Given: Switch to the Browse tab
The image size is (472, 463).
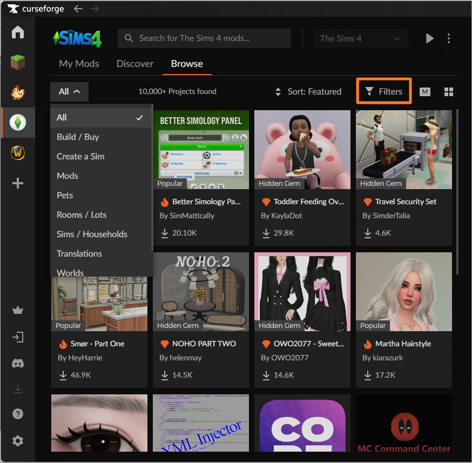Looking at the screenshot, I should pos(187,64).
